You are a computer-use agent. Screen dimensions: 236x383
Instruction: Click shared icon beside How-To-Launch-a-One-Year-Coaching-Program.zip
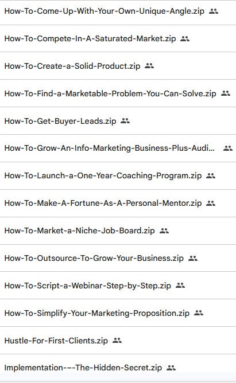(x=211, y=175)
